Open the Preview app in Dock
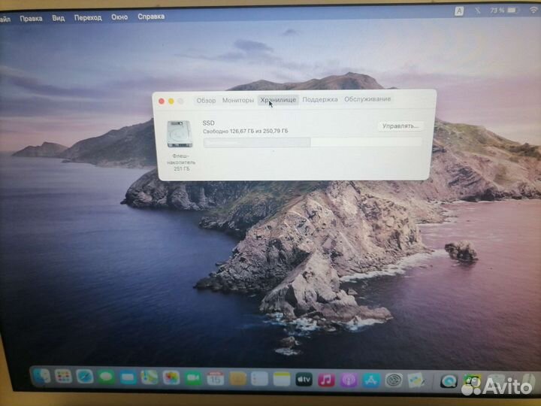Screen dimensions: 541x406 pyautogui.click(x=416, y=380)
